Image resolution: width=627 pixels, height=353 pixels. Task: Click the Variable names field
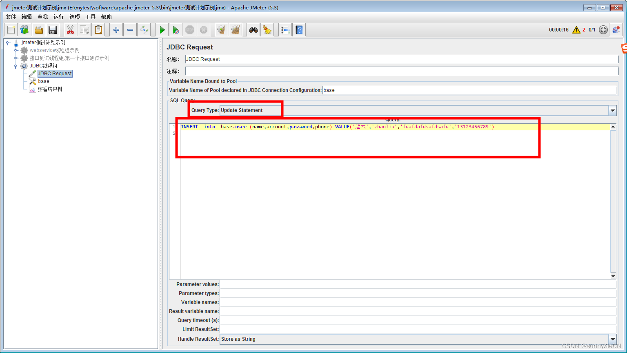418,302
